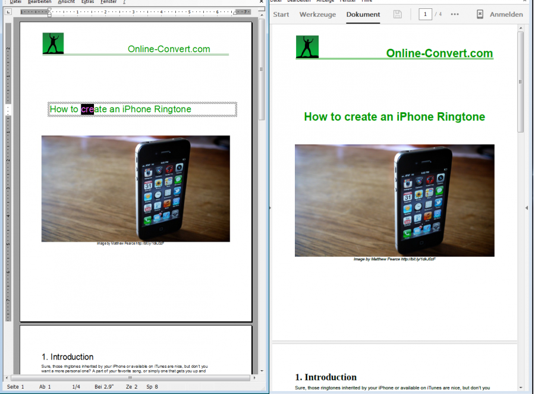
Task: Click the green logo in word processor
Action: click(53, 43)
